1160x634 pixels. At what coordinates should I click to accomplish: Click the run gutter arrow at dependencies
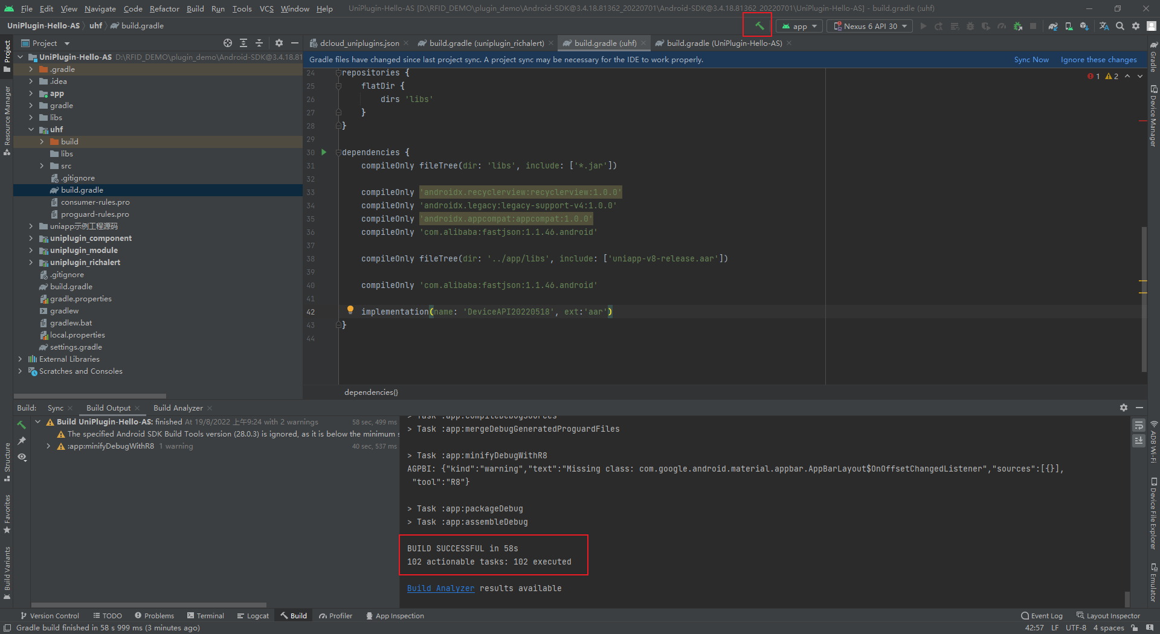pyautogui.click(x=324, y=152)
